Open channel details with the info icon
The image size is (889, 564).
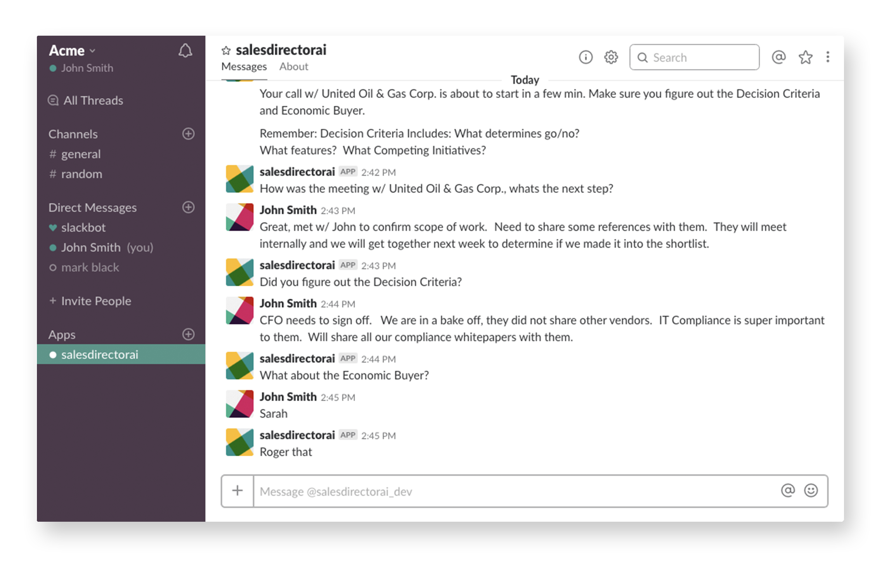[586, 57]
